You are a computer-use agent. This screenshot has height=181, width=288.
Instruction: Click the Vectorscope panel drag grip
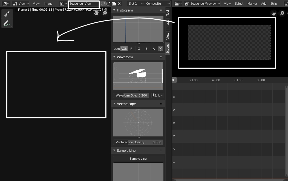[162, 104]
